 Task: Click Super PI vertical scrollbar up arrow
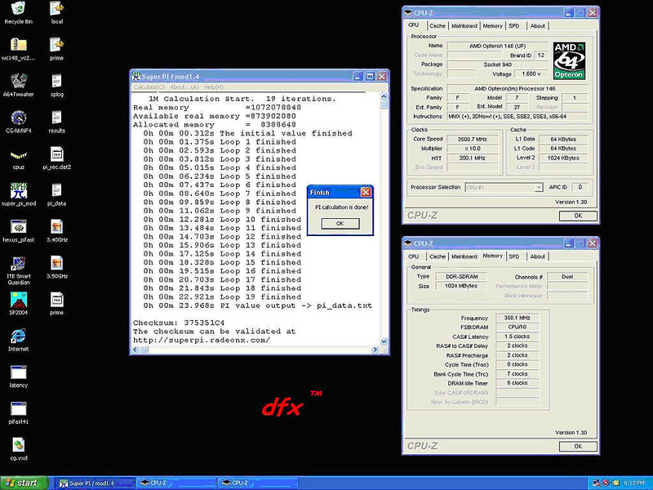(384, 96)
